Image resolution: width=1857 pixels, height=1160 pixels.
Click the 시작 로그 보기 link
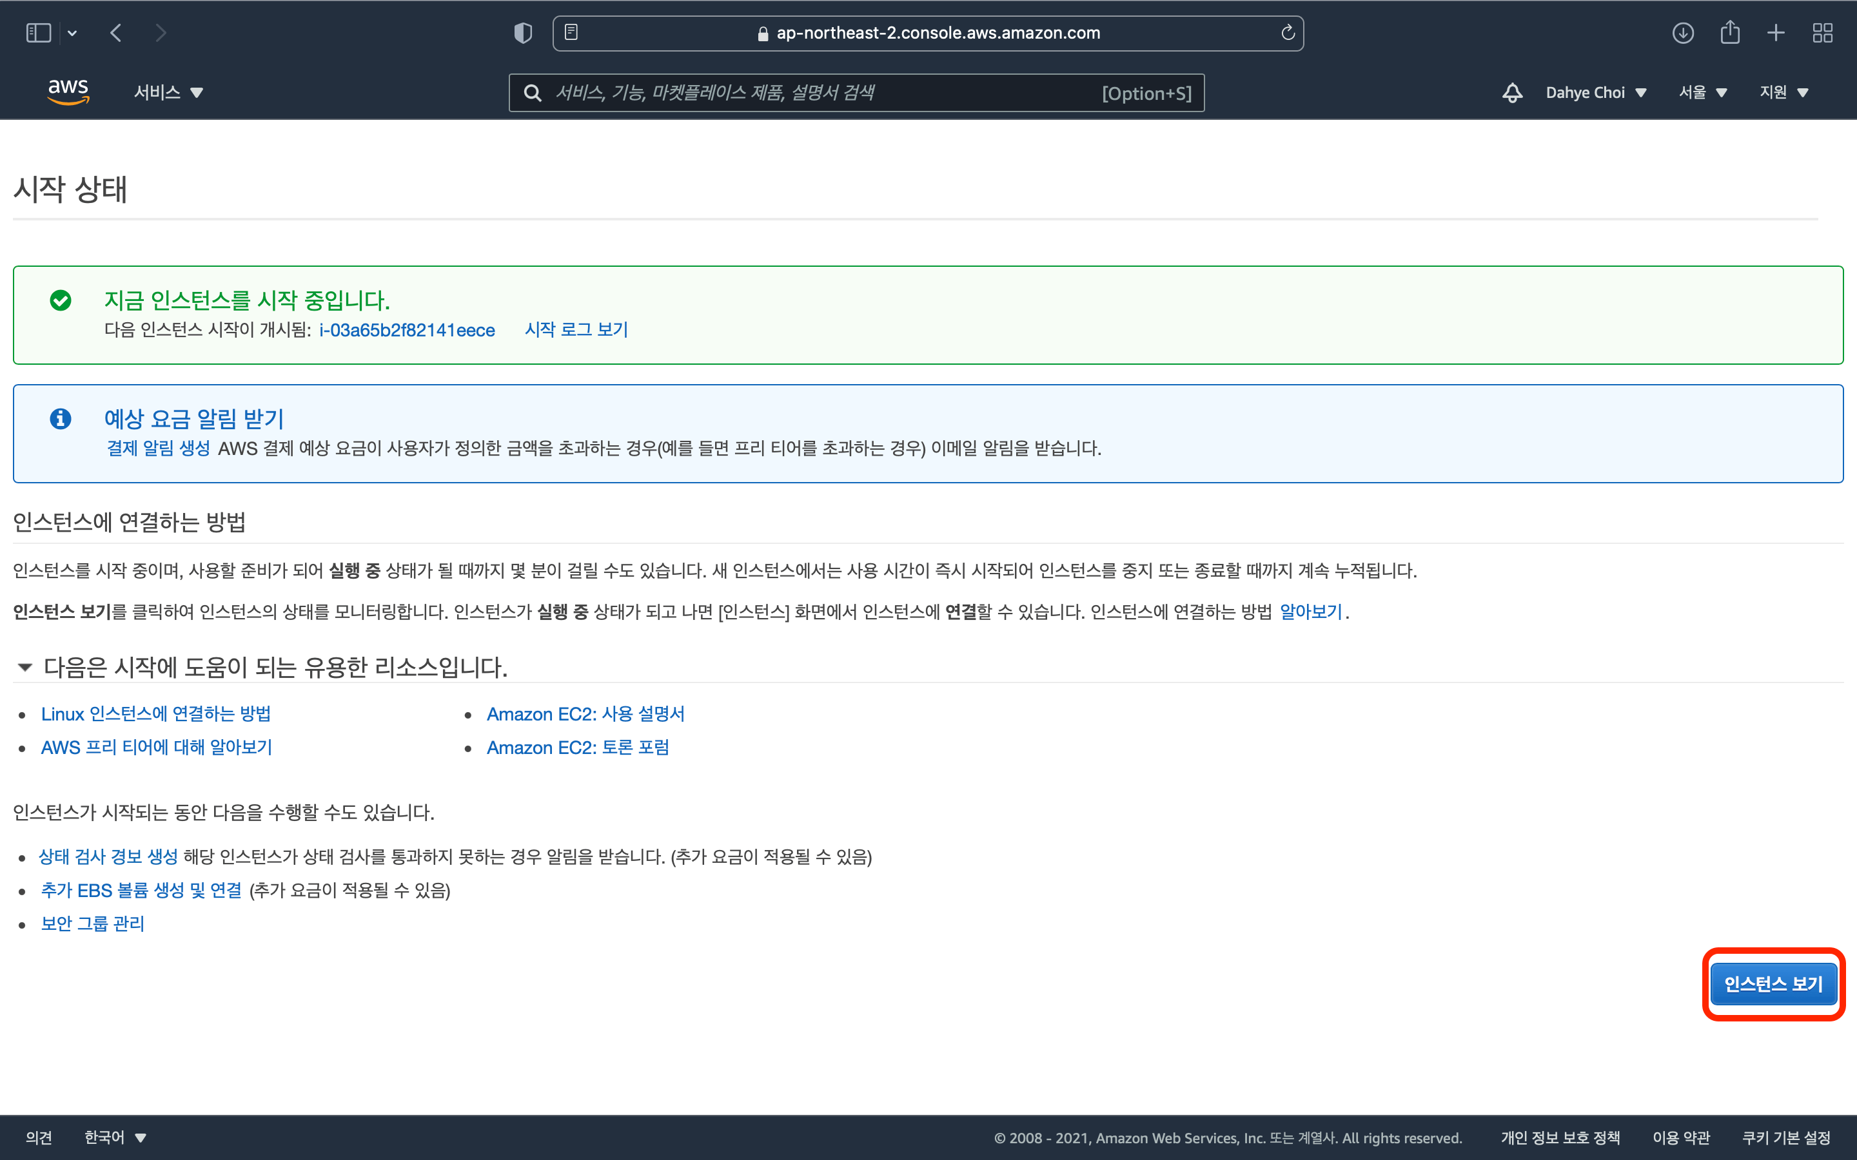(x=576, y=329)
